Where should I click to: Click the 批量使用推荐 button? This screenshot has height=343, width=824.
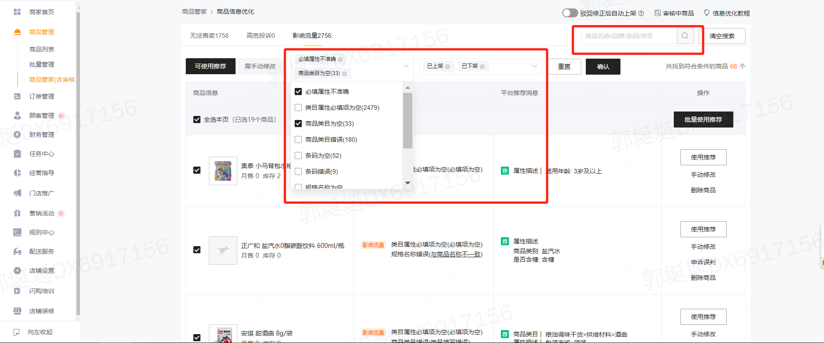pos(704,120)
